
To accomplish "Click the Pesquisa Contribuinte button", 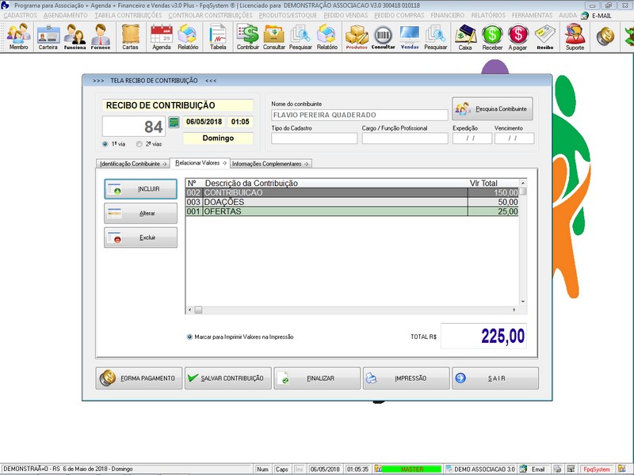I will (492, 108).
